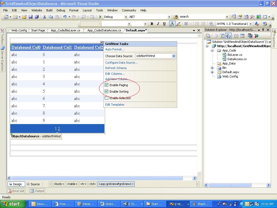Image resolution: width=277 pixels, height=208 pixels.
Task: Open the ASP.NET Configuration icon in Solution Explorer
Action: tap(256, 36)
